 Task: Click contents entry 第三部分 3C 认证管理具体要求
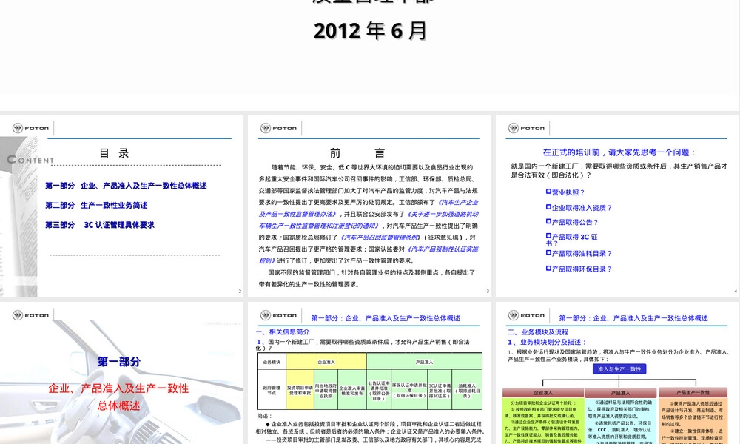pyautogui.click(x=100, y=225)
